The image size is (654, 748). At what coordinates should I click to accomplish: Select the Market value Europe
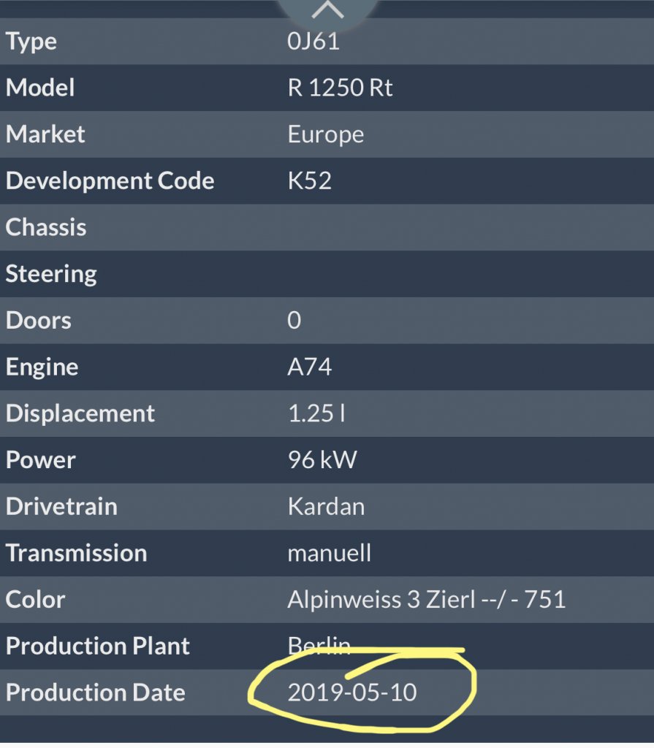click(x=326, y=134)
